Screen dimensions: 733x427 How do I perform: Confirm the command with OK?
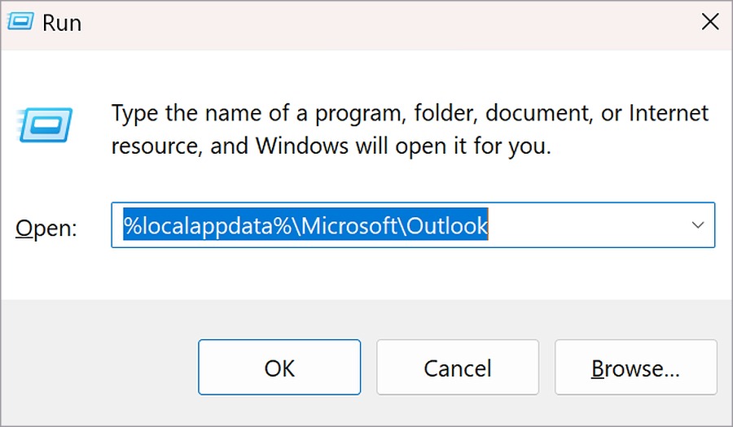point(279,368)
